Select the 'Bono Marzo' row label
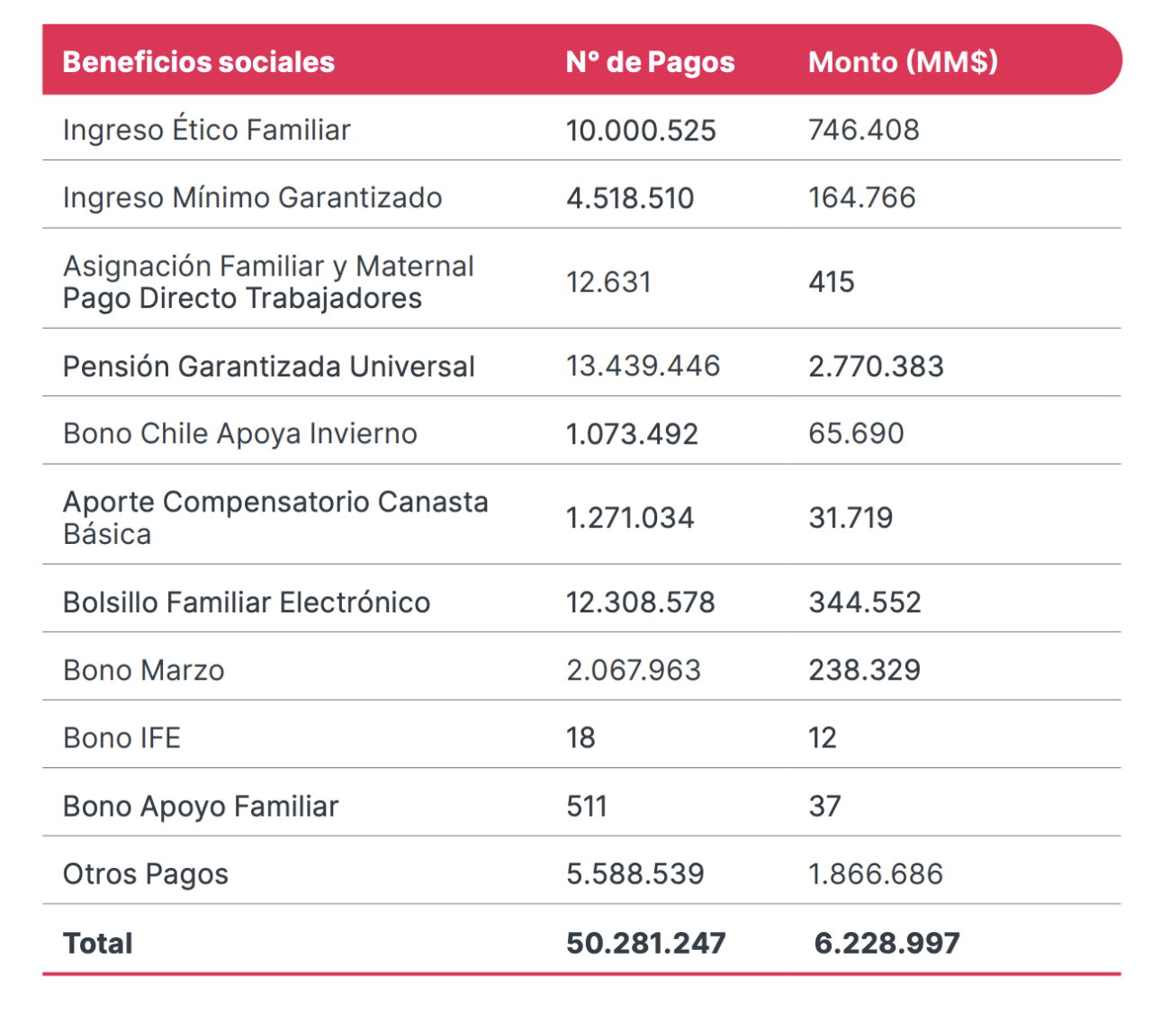Image resolution: width=1152 pixels, height=1013 pixels. point(143,671)
